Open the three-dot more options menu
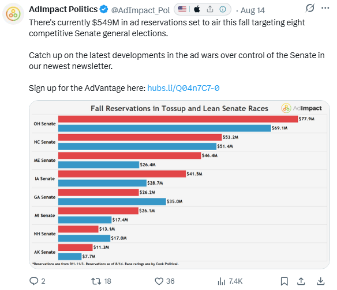 325,8
